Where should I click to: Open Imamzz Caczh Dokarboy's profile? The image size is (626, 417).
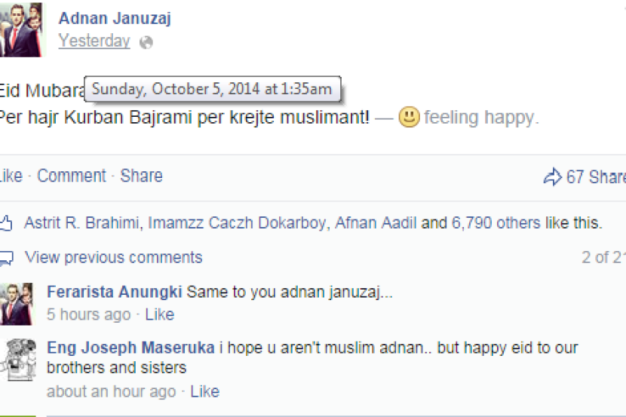click(x=237, y=222)
